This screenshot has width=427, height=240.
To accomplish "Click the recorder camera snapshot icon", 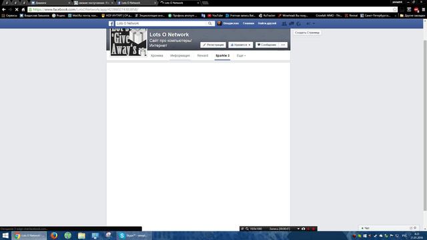I will pos(303,229).
